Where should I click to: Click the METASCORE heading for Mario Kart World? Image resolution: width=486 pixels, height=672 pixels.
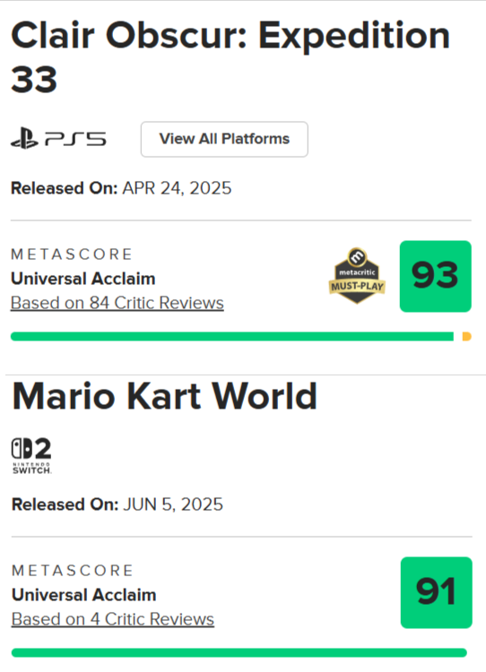point(73,571)
